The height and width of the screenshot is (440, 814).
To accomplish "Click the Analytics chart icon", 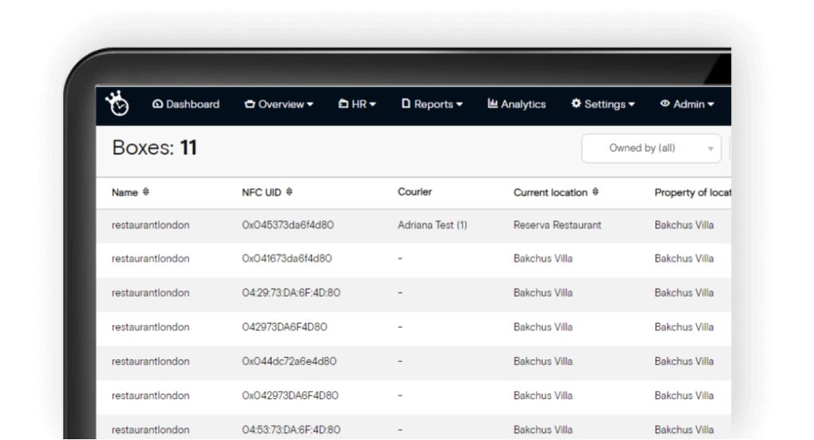I will coord(492,104).
